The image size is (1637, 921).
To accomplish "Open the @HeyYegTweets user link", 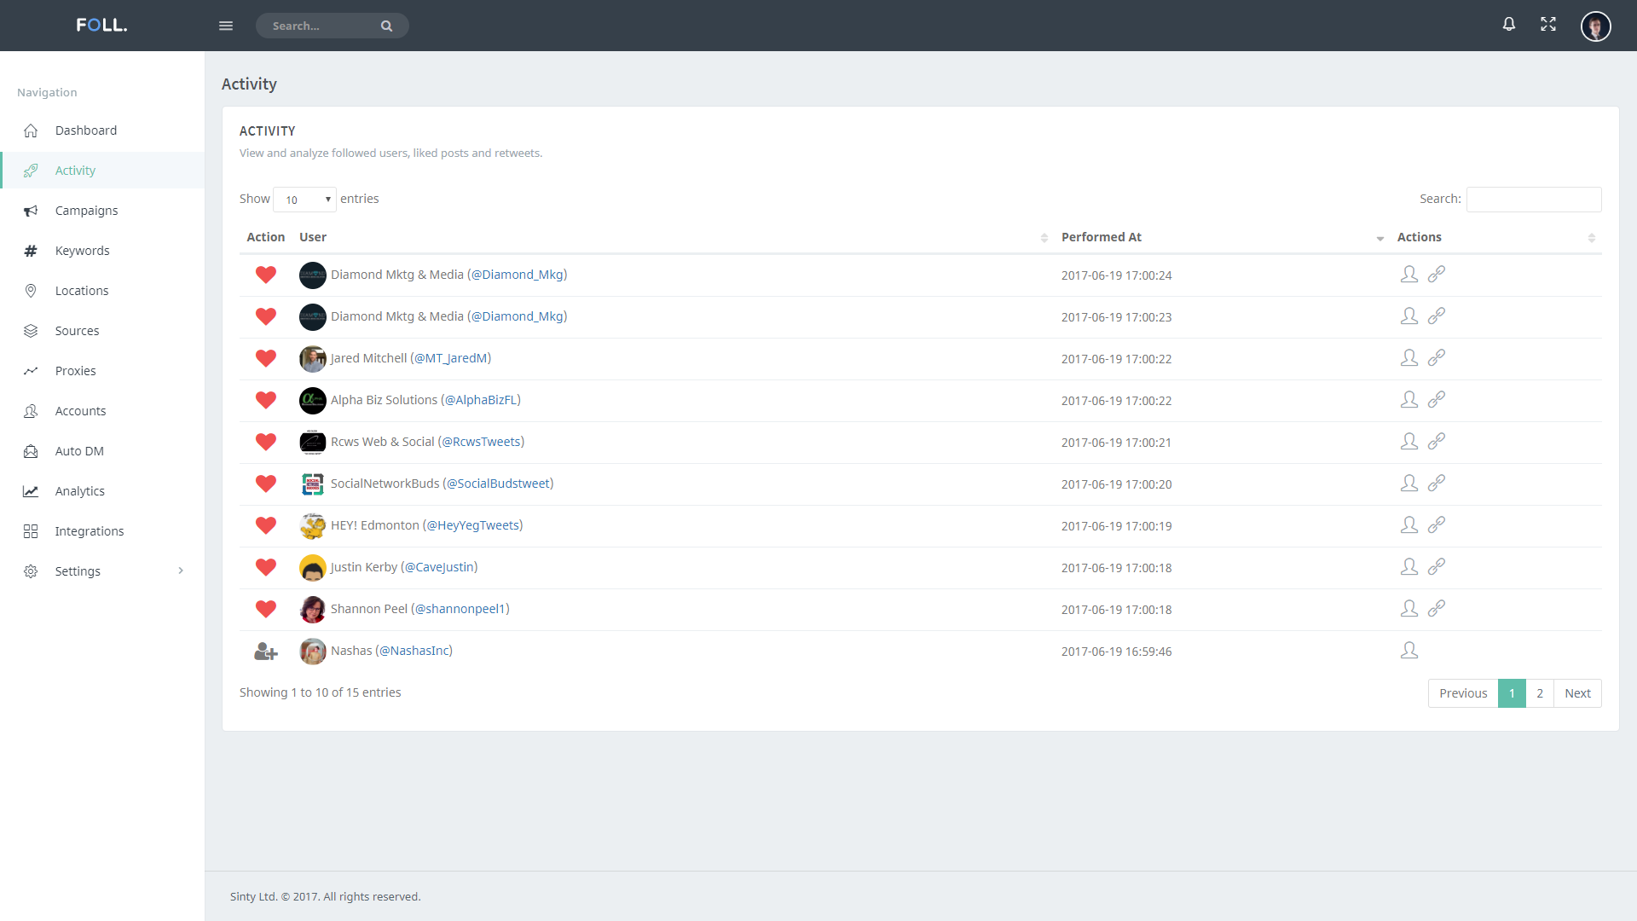I will [x=473, y=525].
